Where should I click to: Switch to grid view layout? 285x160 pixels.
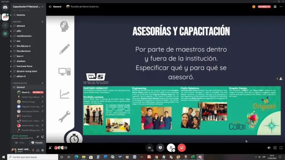click(275, 7)
